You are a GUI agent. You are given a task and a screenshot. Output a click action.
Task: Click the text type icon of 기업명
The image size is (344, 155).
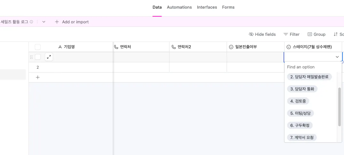coord(60,47)
